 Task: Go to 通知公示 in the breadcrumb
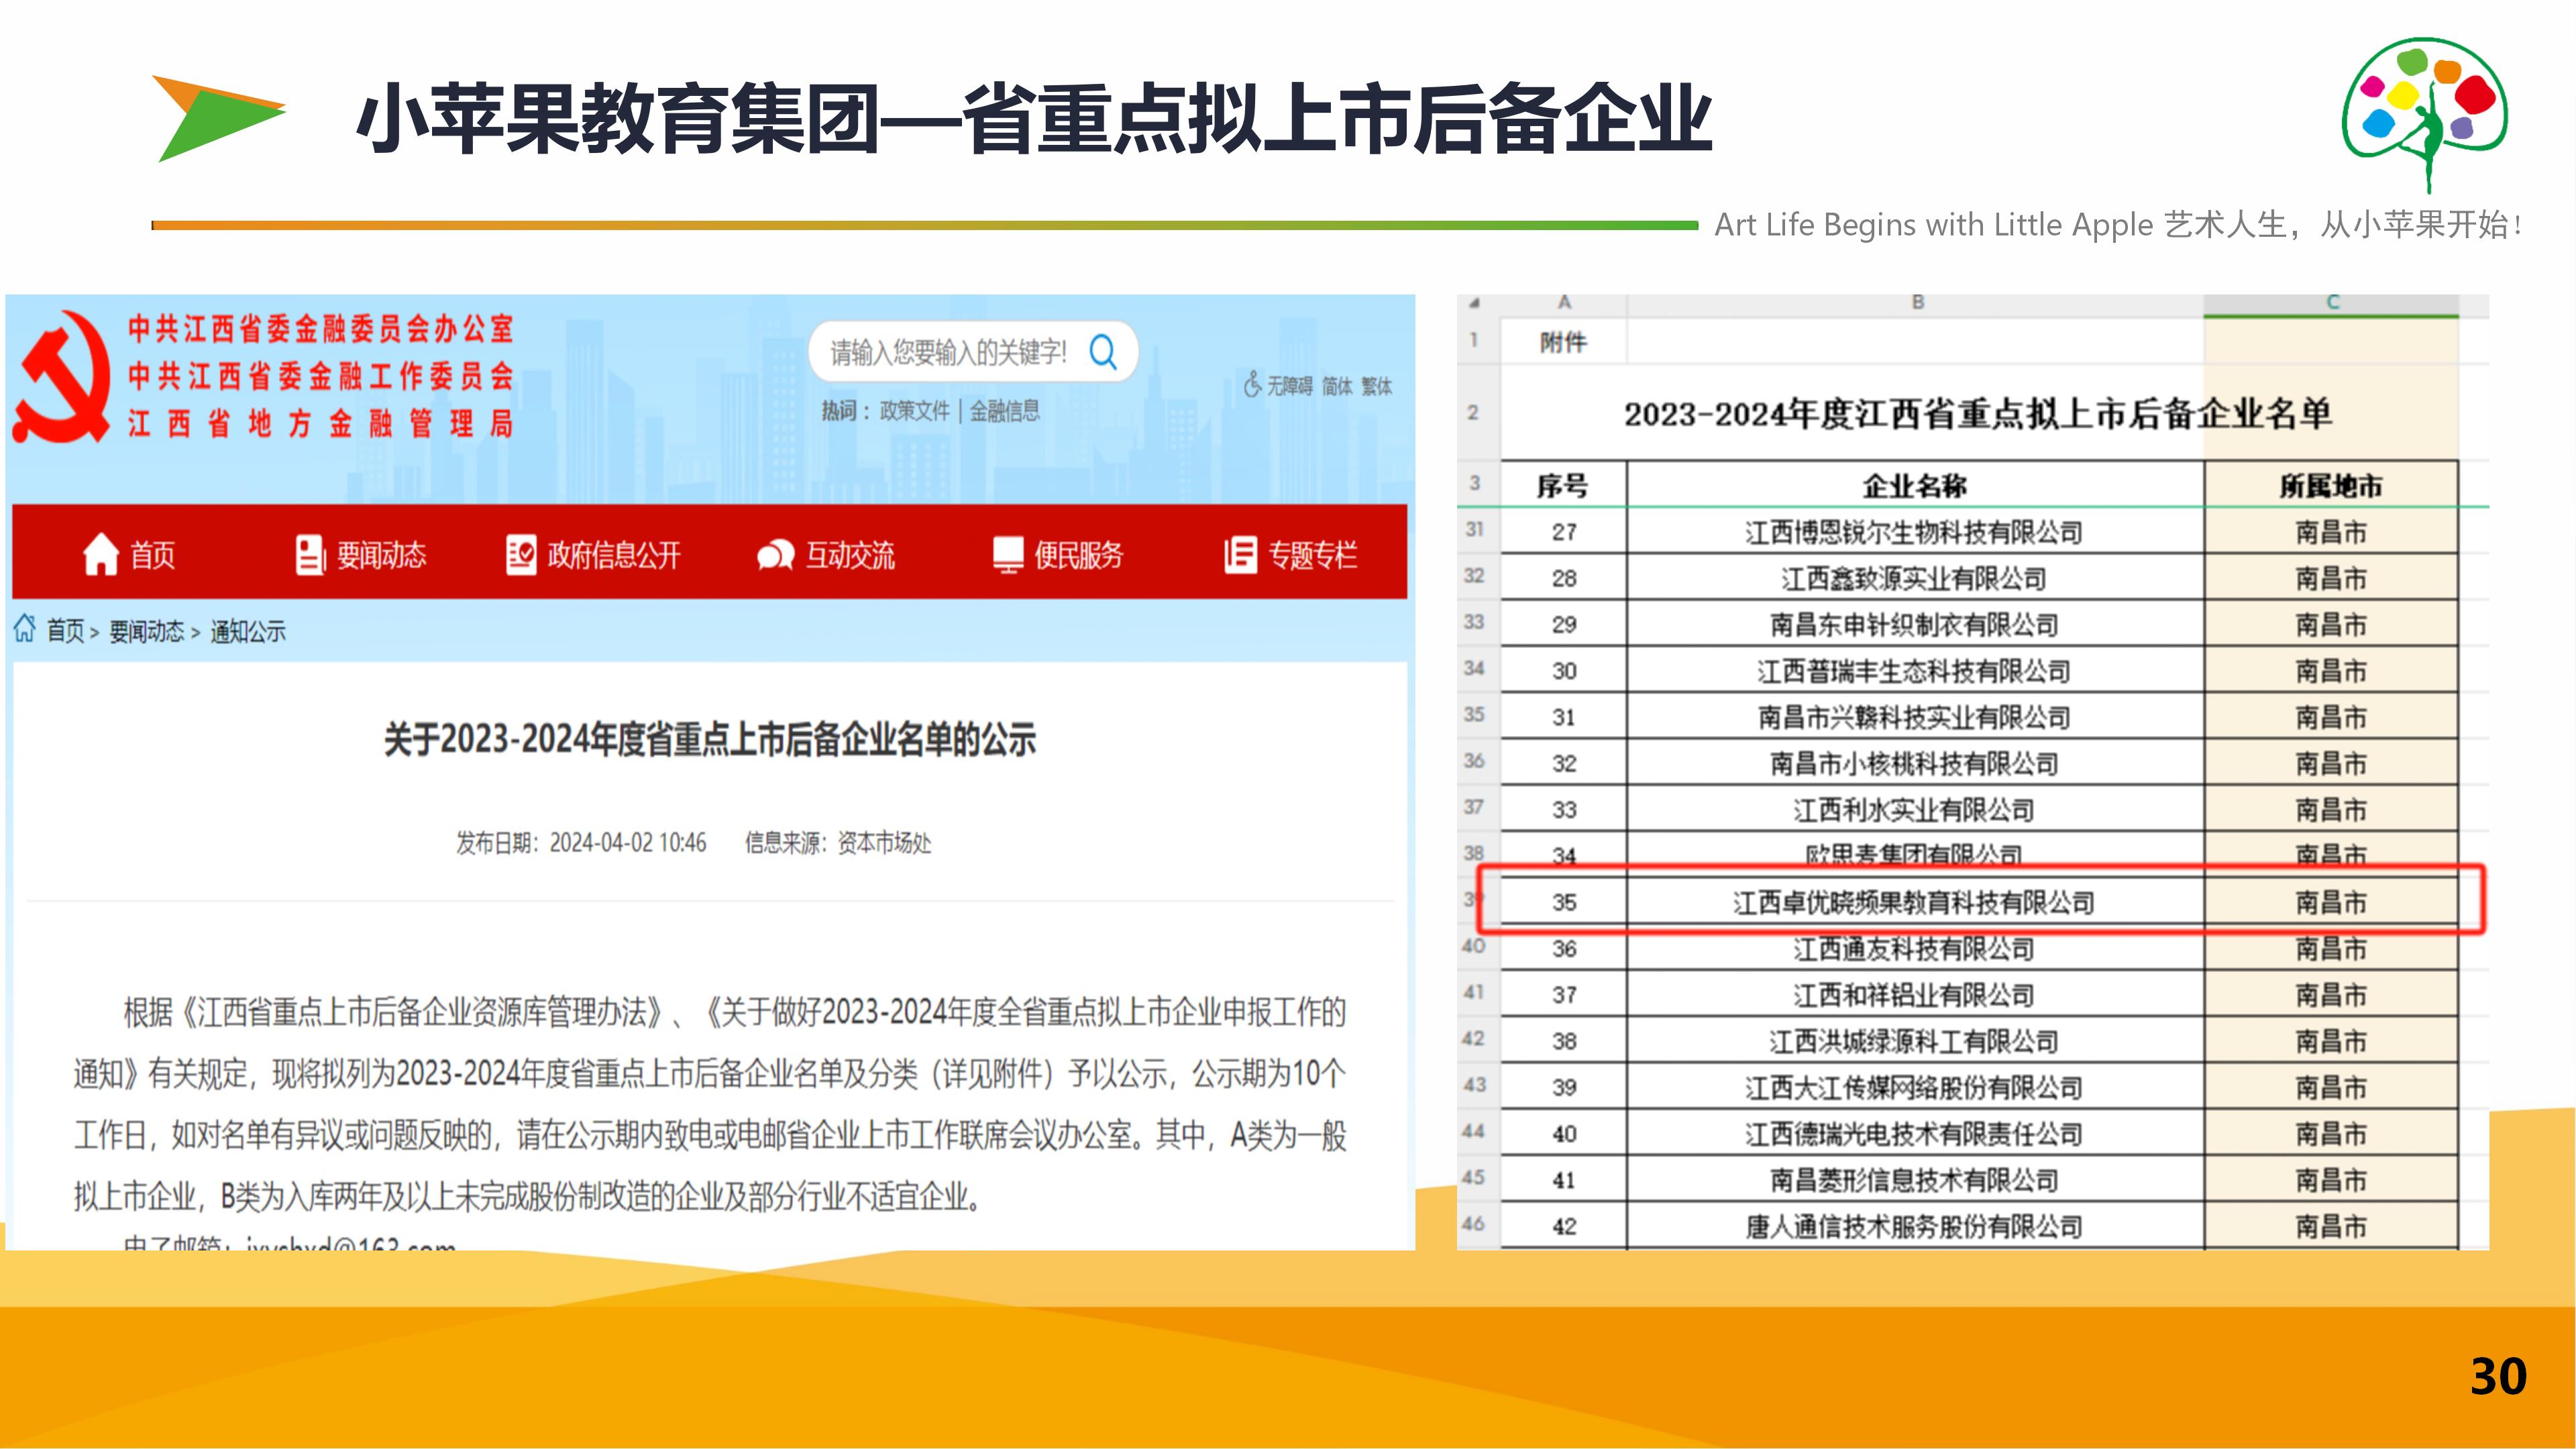[x=248, y=631]
